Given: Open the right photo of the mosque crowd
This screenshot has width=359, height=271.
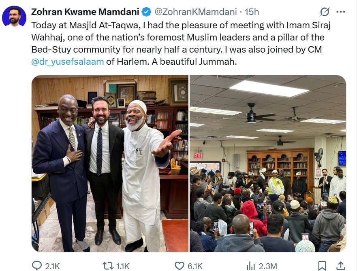Looking at the screenshot, I should 268,163.
